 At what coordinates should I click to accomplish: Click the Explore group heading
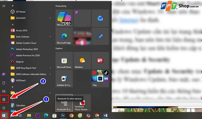tap(59, 48)
